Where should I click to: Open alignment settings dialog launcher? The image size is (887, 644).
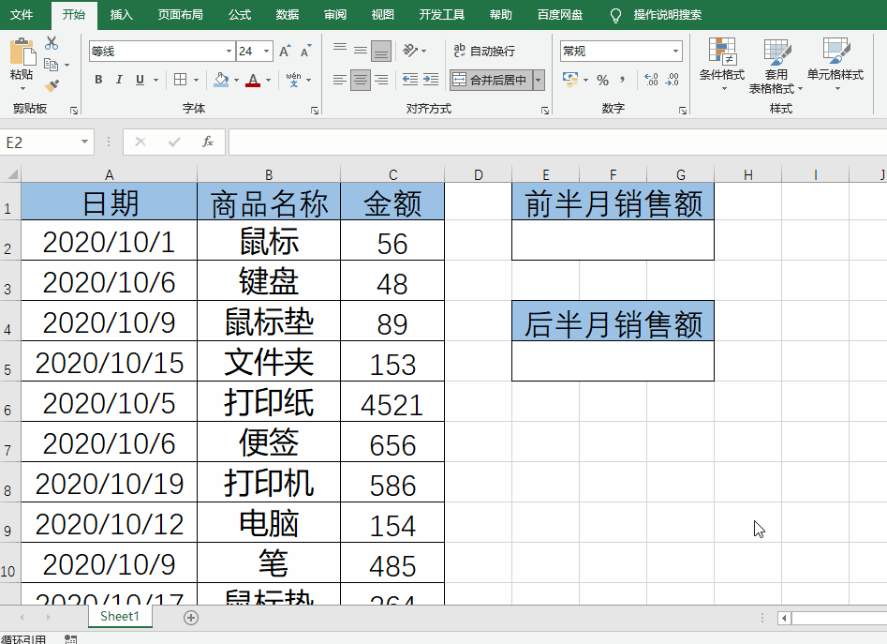tap(545, 111)
